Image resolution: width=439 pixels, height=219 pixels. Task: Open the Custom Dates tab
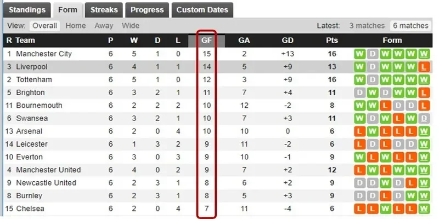point(202,10)
